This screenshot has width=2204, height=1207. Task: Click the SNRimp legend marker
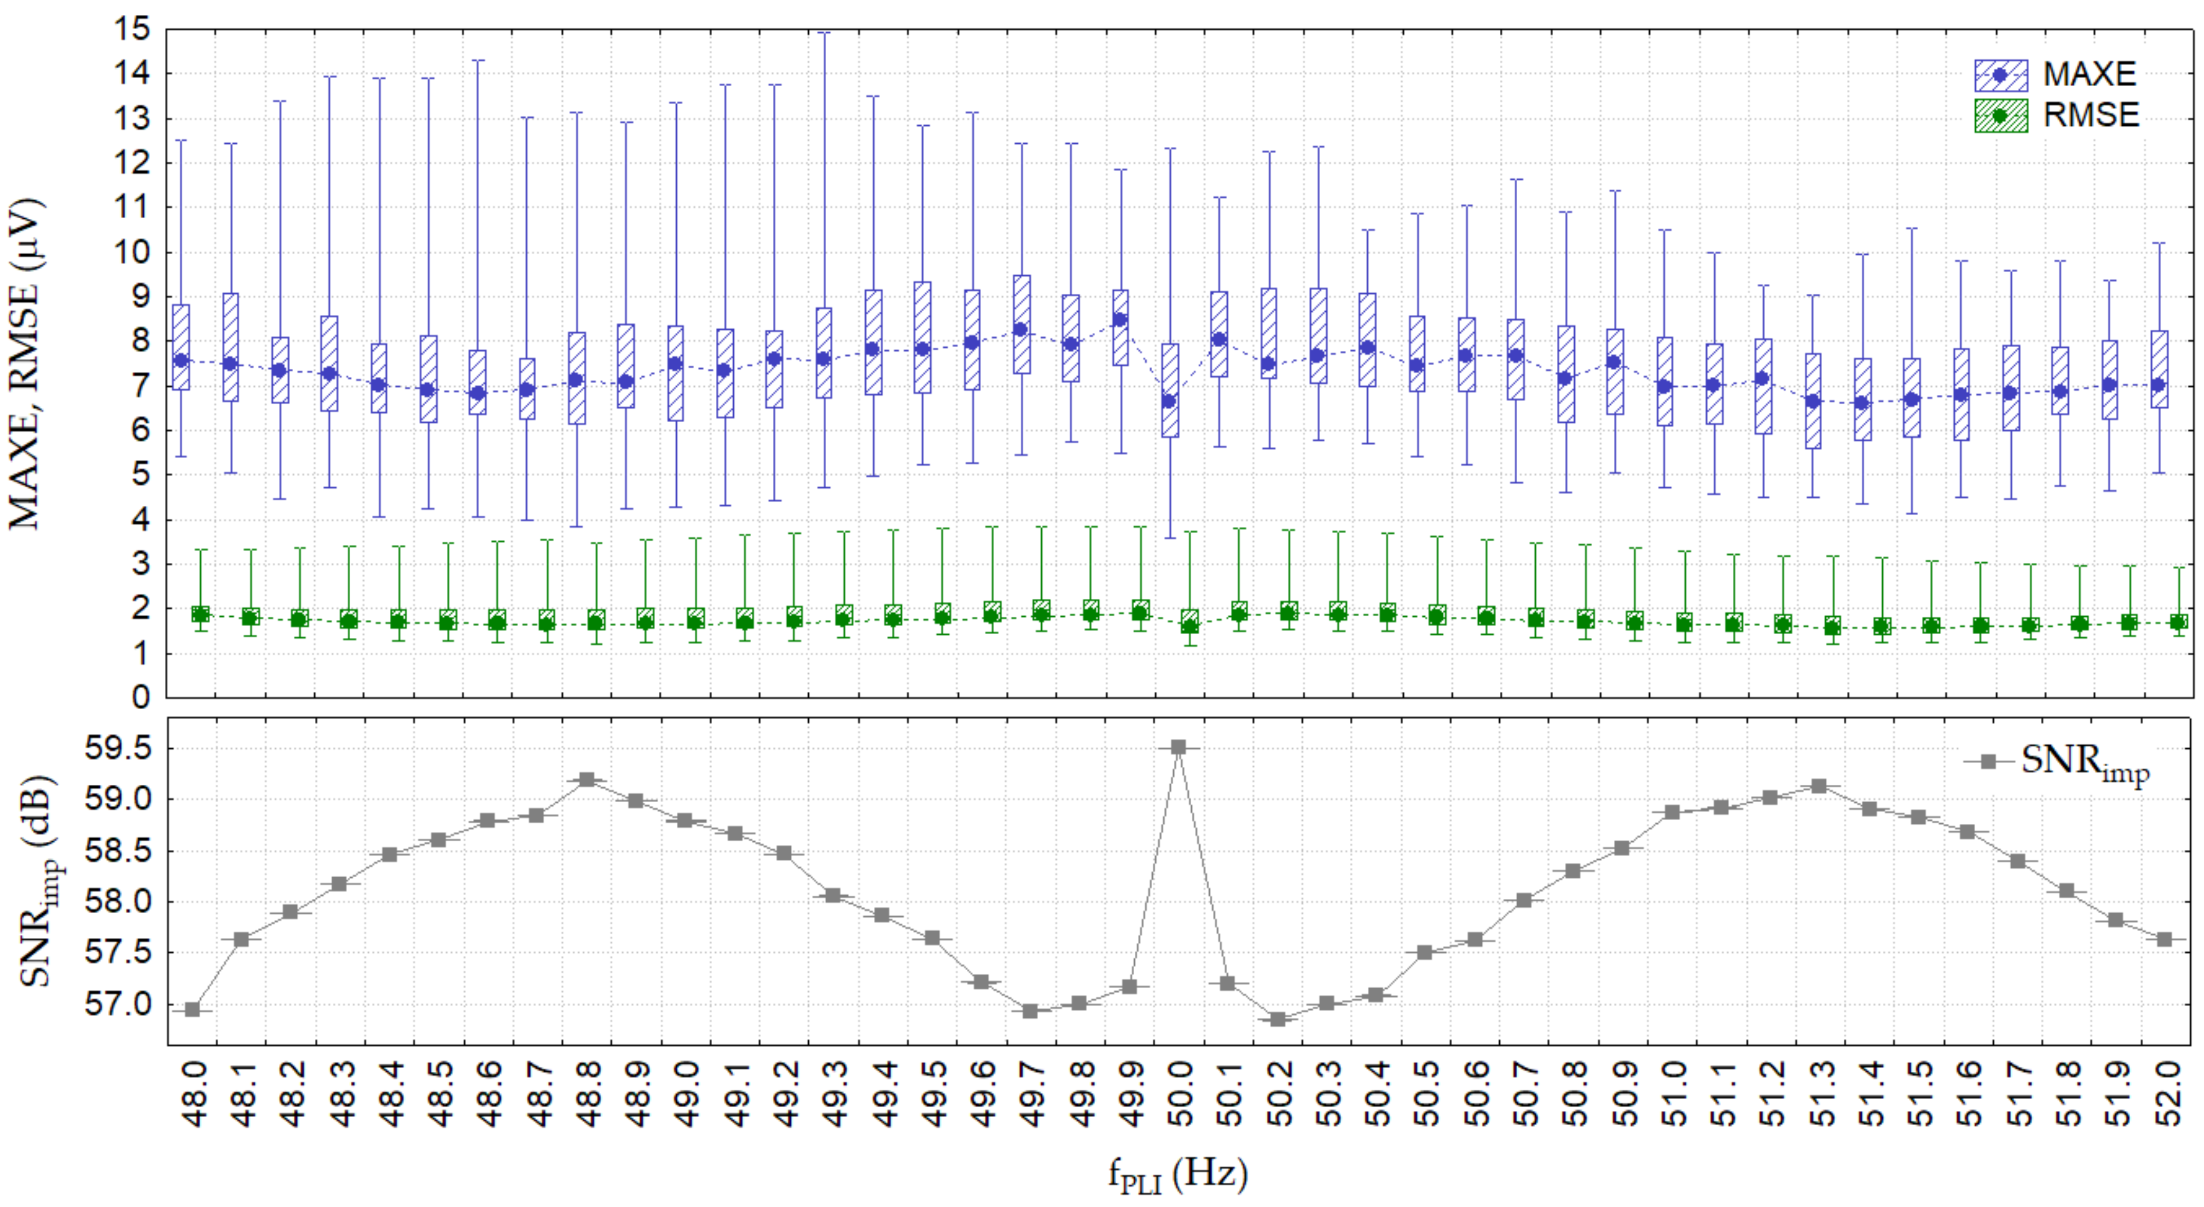point(1988,761)
